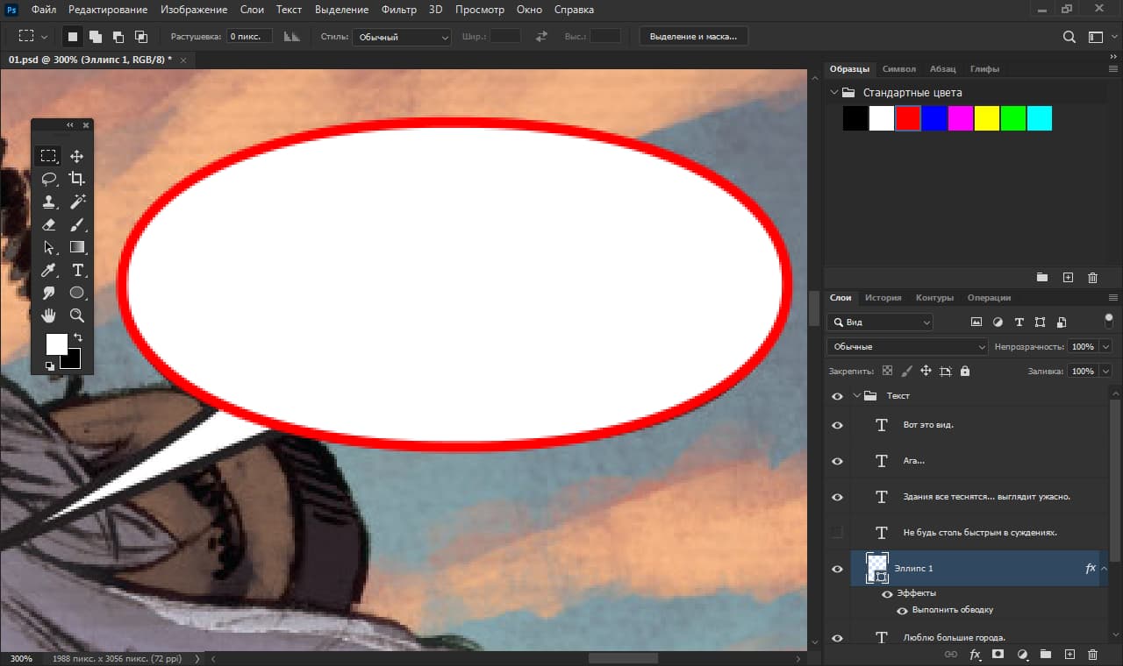1123x666 pixels.
Task: Select the Lasso tool
Action: pyautogui.click(x=49, y=179)
